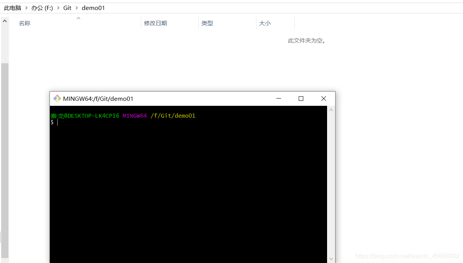Sort files by 修改日期 column header
Screen dimensions: 463x263
[170, 23]
